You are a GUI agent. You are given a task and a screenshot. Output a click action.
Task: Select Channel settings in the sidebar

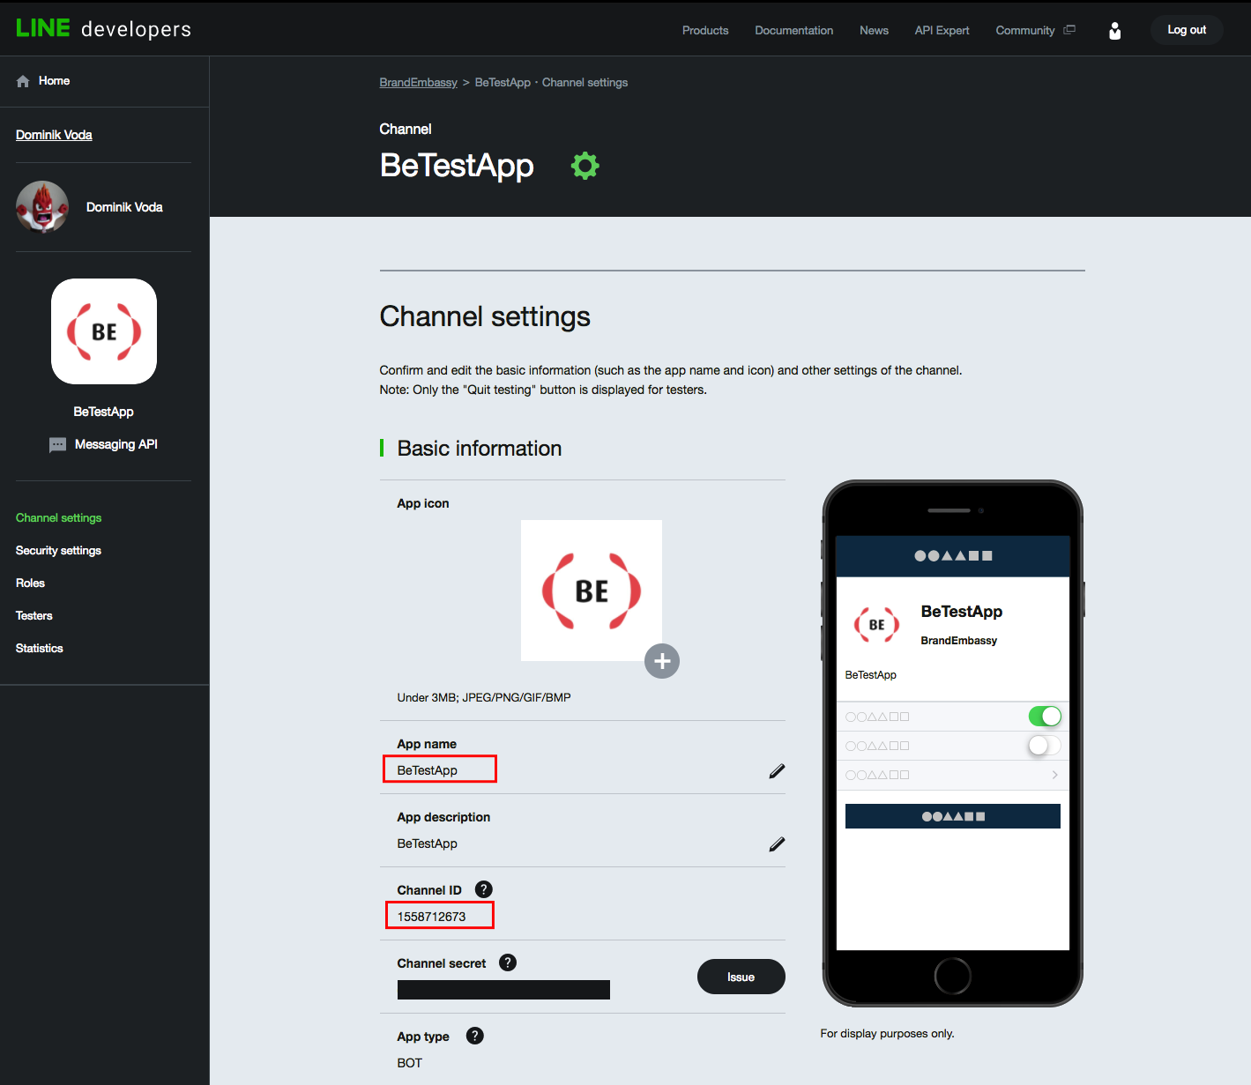coord(58,517)
